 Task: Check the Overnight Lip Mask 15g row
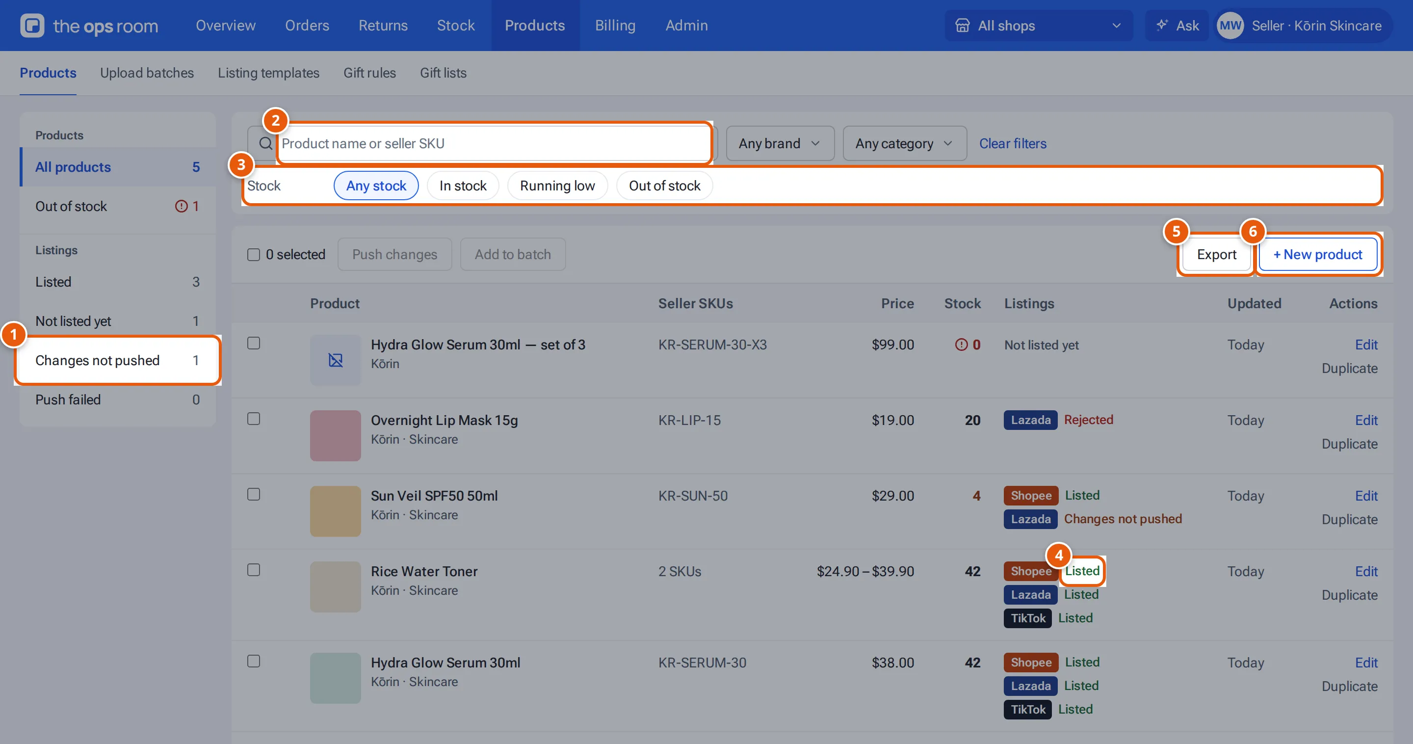point(254,419)
